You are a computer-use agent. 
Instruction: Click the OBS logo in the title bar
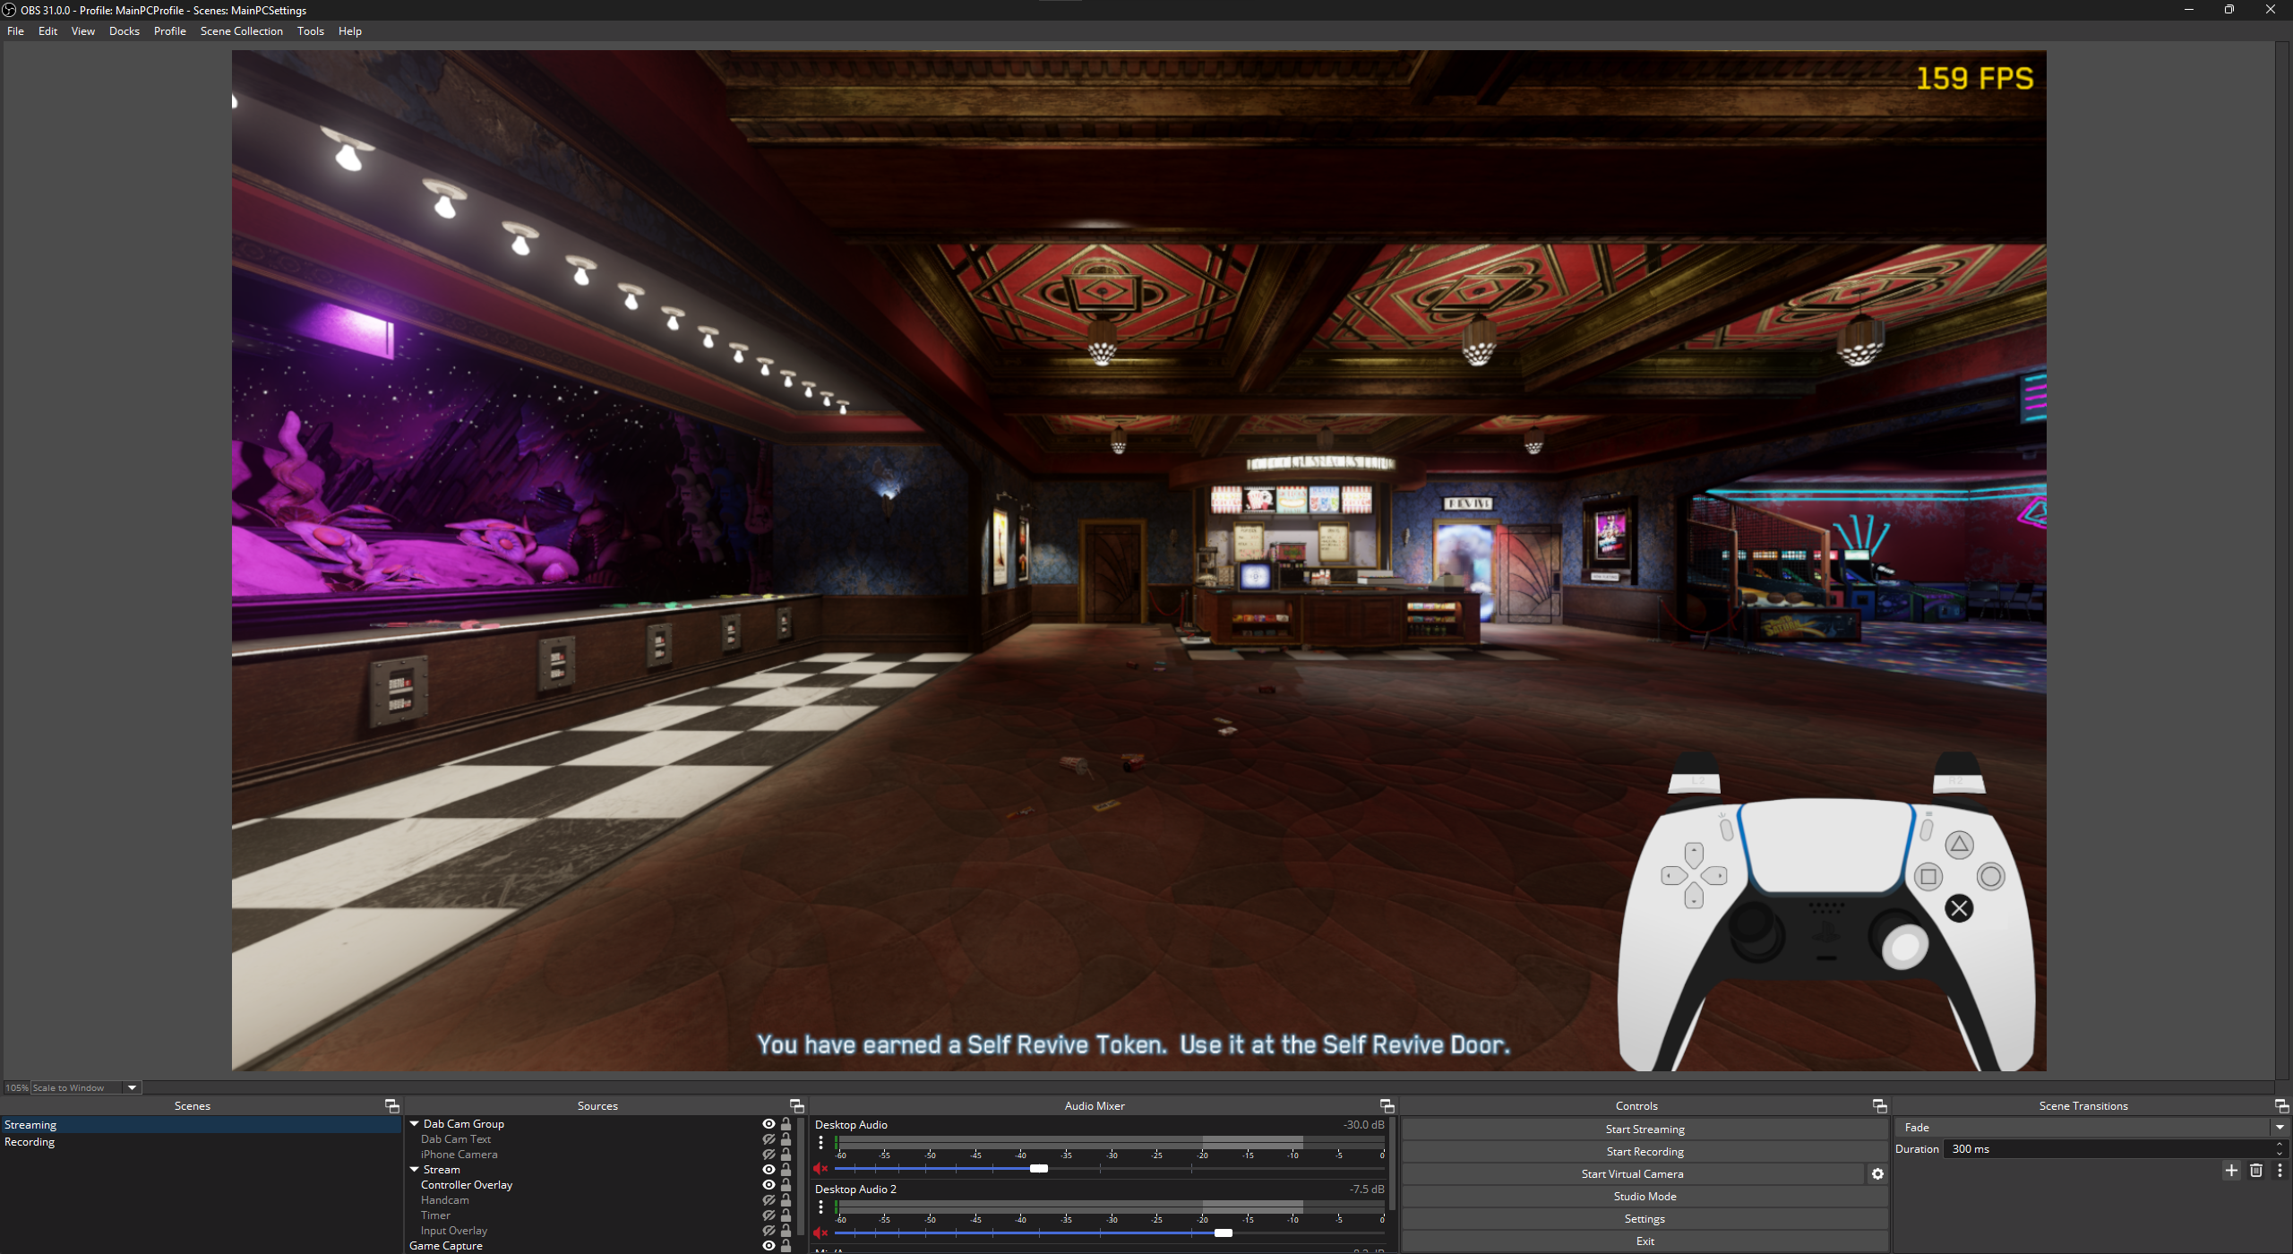[x=9, y=10]
